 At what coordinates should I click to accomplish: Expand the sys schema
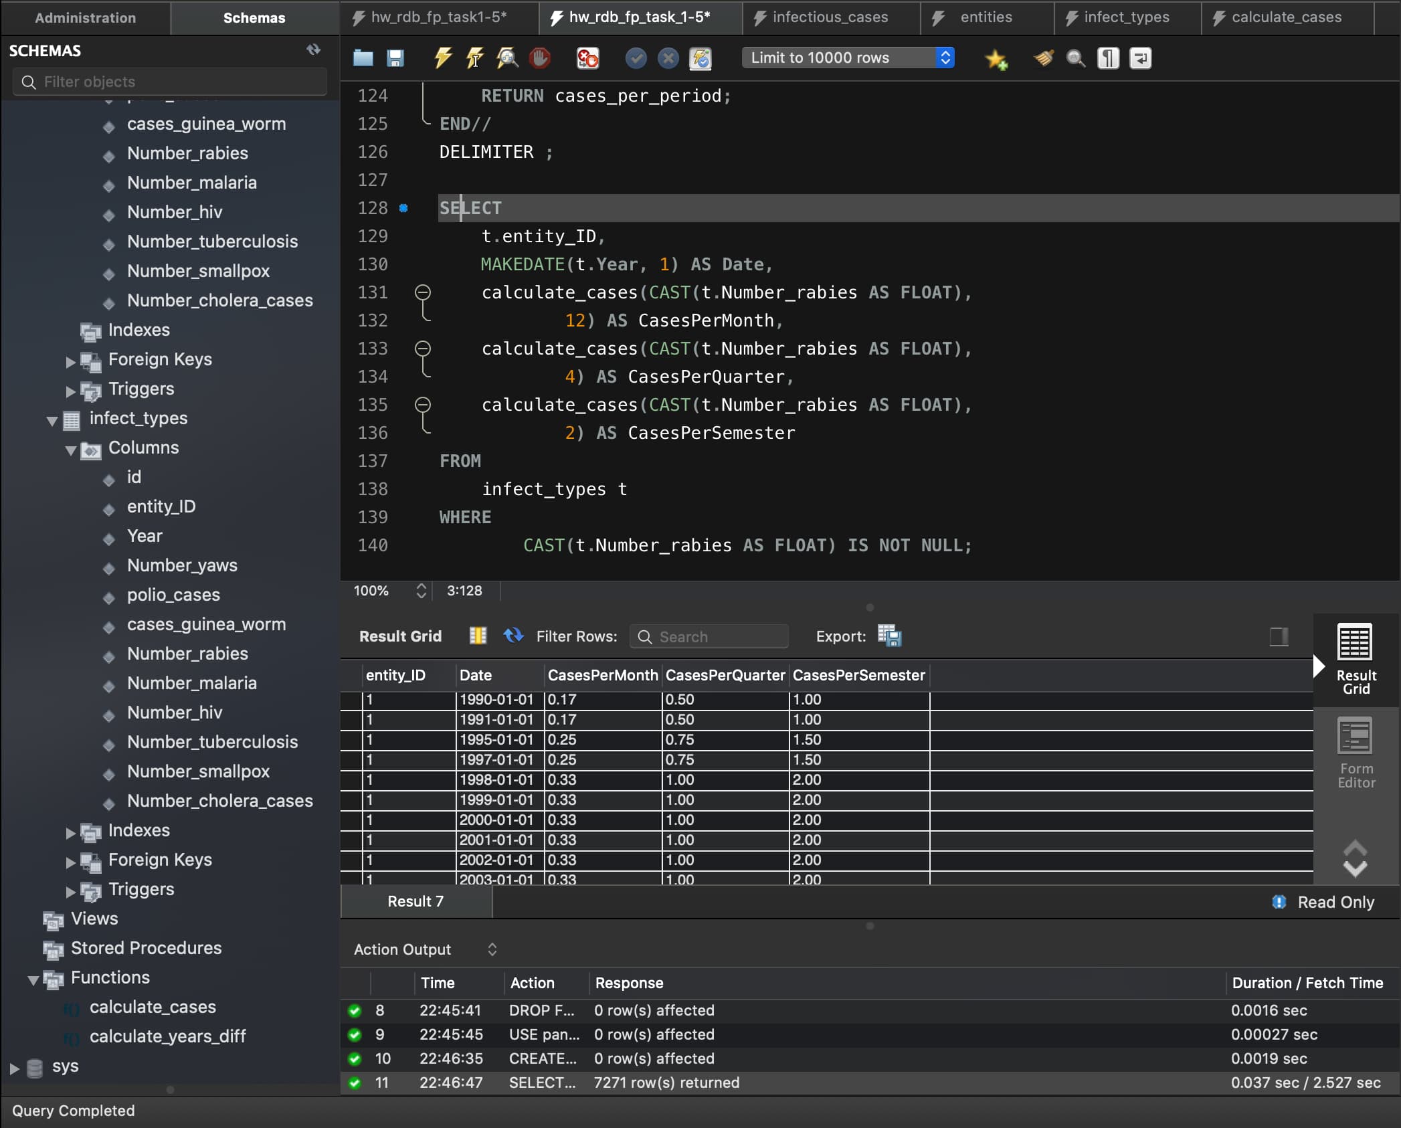14,1068
